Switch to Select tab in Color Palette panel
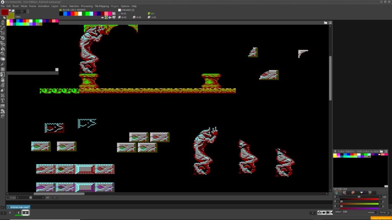This screenshot has height=220, width=392. [x=338, y=212]
